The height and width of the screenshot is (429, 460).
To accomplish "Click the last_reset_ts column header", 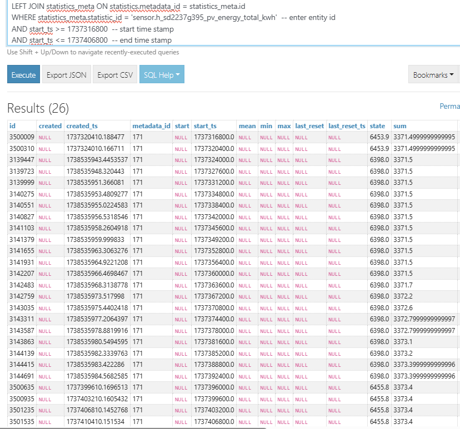I will pyautogui.click(x=347, y=126).
